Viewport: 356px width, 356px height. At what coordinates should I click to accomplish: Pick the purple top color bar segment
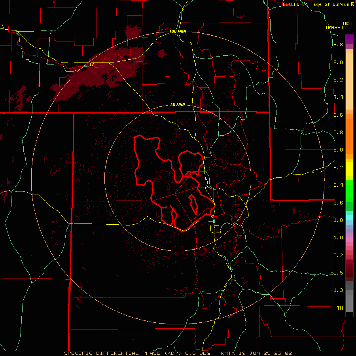point(349,40)
